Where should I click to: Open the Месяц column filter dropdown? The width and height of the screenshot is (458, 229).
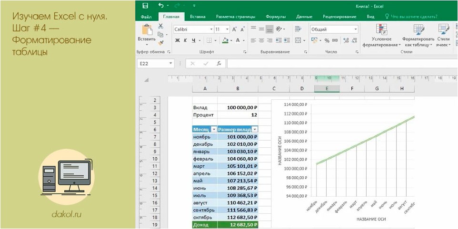[213, 130]
